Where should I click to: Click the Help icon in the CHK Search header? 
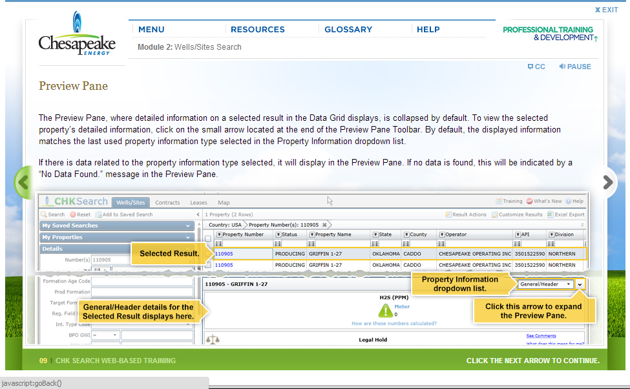click(569, 202)
